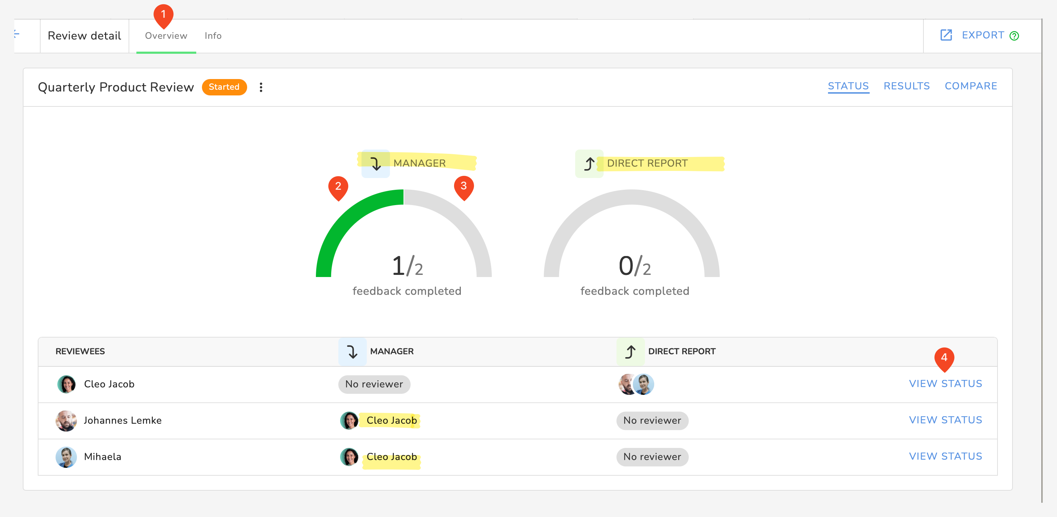Click the direct report reviewer avatars for Cleo Jacob
1057x517 pixels.
(636, 384)
